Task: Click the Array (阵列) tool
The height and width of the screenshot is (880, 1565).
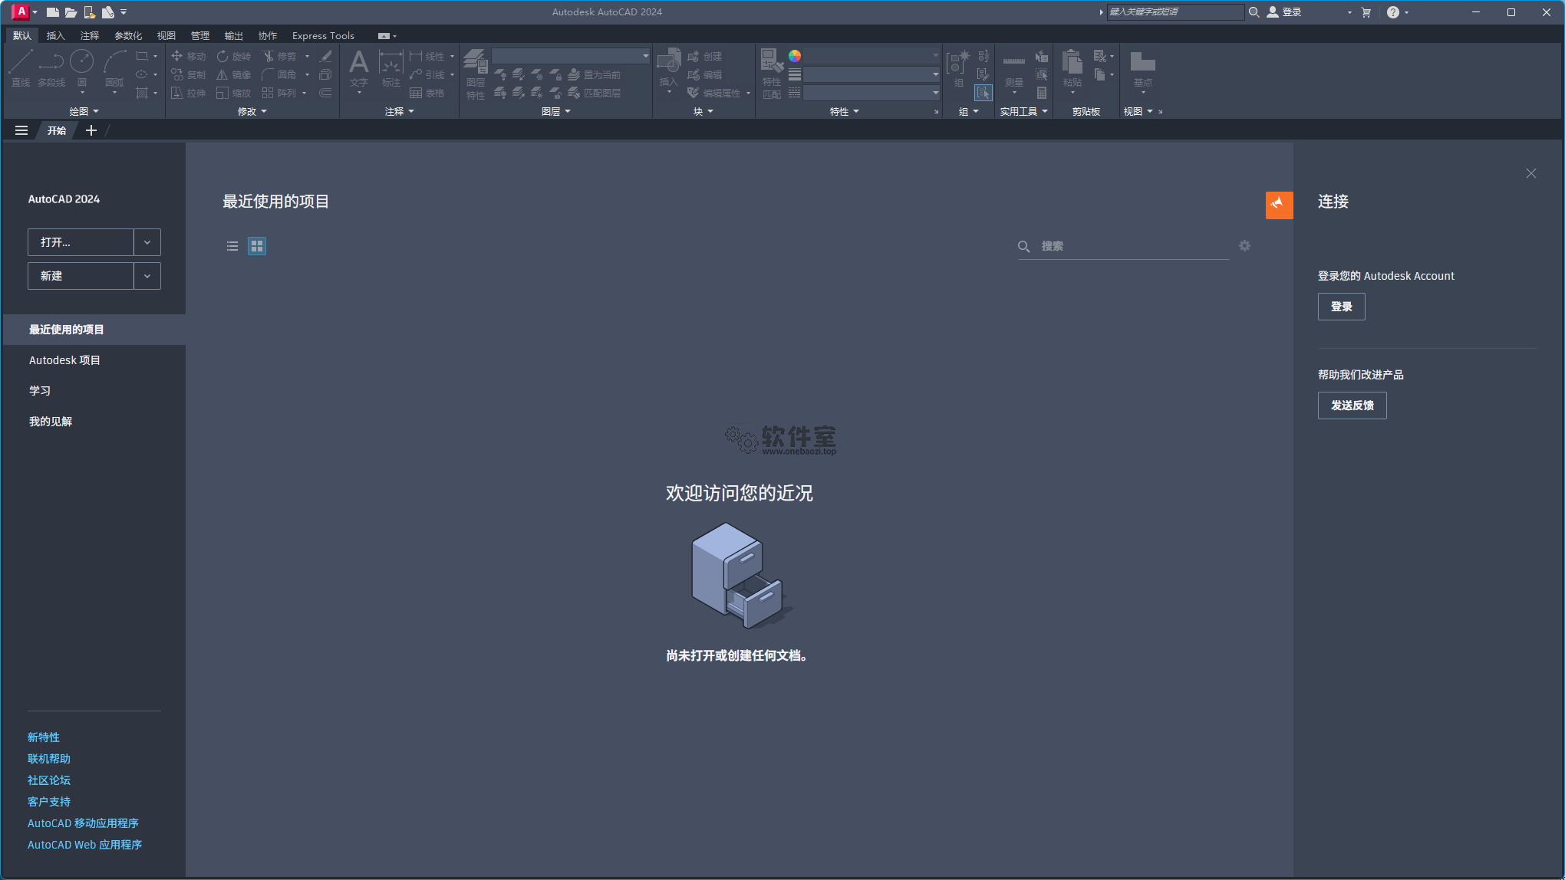Action: [278, 93]
